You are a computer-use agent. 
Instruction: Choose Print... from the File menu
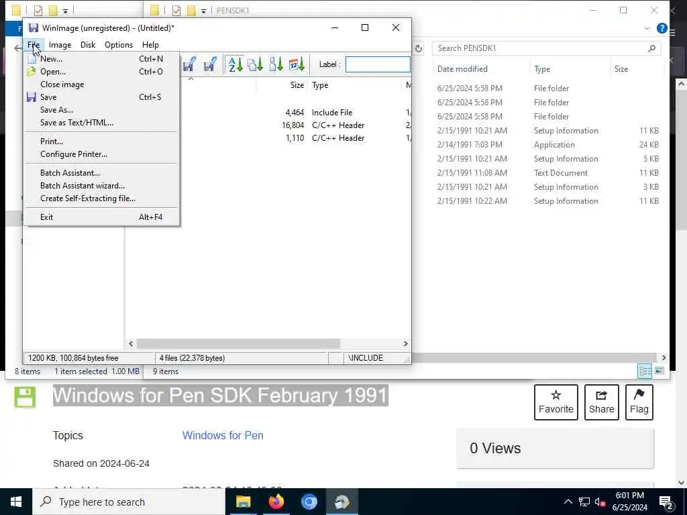[x=102, y=141]
